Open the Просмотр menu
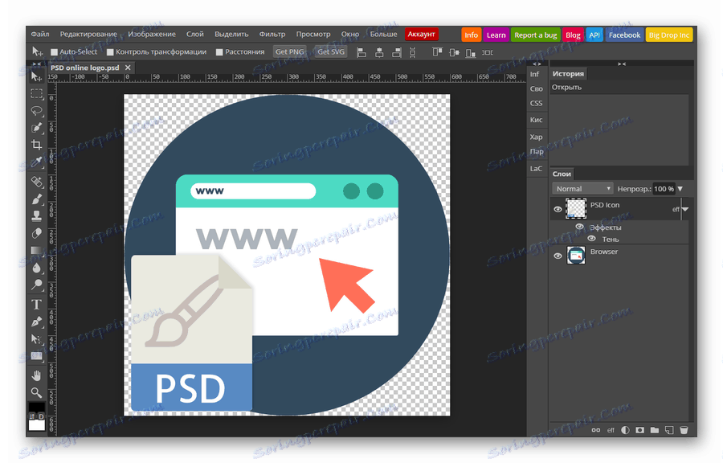The height and width of the screenshot is (463, 723). [x=313, y=34]
